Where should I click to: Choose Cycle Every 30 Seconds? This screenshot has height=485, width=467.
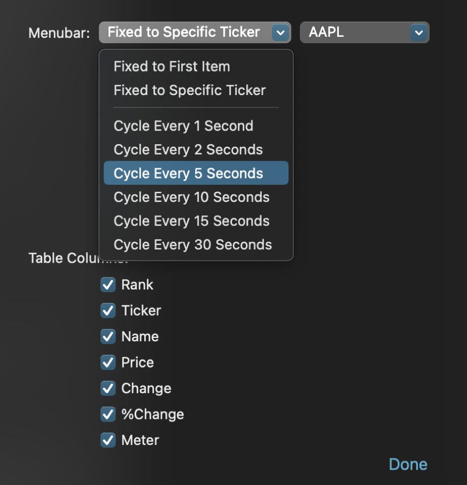click(x=192, y=245)
